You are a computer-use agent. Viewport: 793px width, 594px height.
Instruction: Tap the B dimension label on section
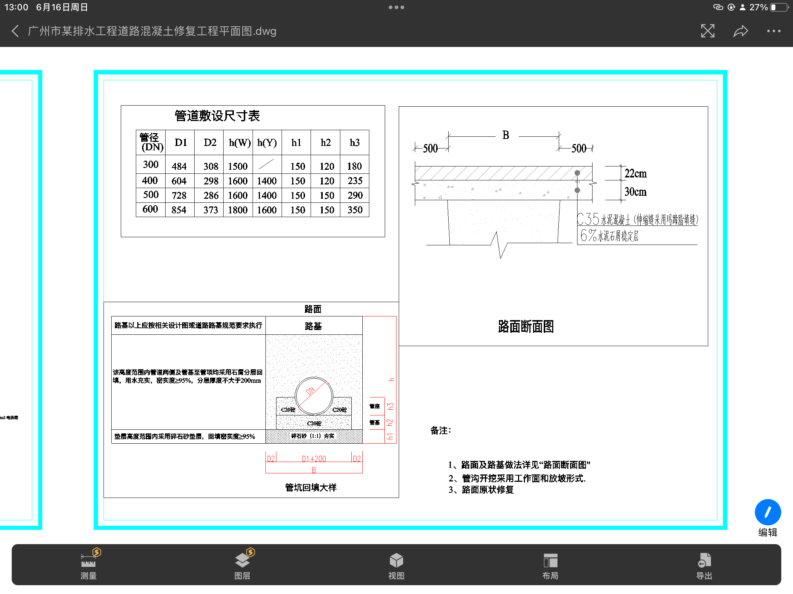506,135
